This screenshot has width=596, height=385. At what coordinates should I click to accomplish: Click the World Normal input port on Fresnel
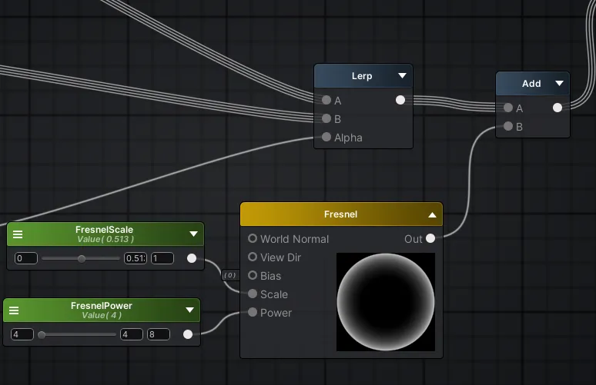(253, 239)
